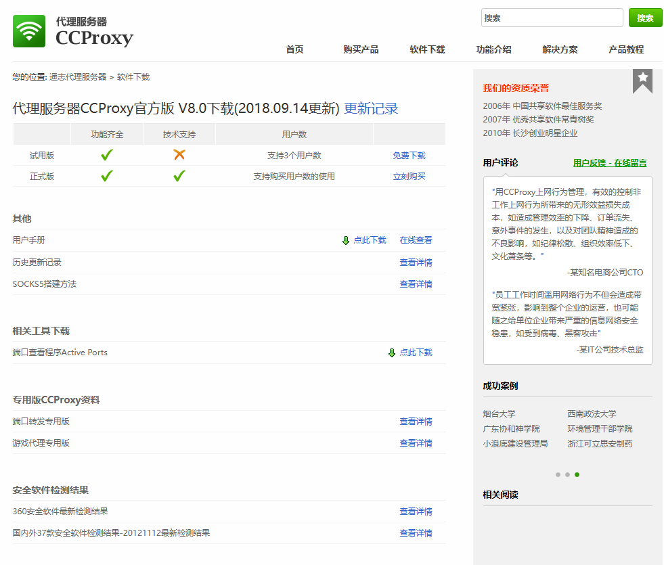This screenshot has width=664, height=565.
Task: Click the 2006年 中国共享软件最佳服务奖 line
Action: 542,106
